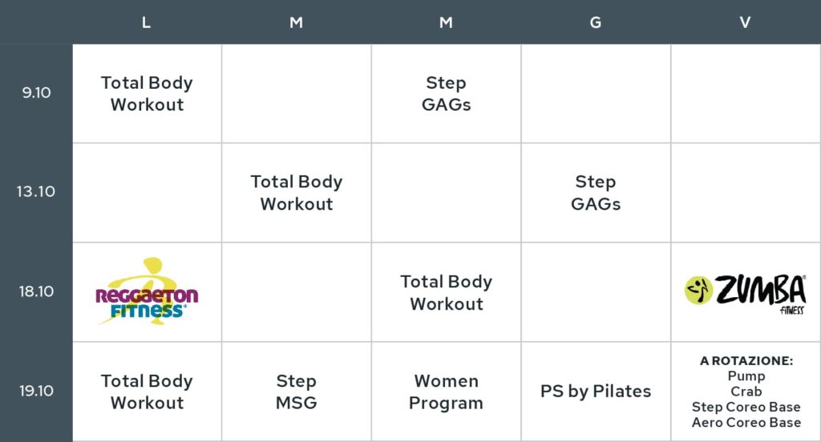Select the PS by Pilates class

pos(596,392)
